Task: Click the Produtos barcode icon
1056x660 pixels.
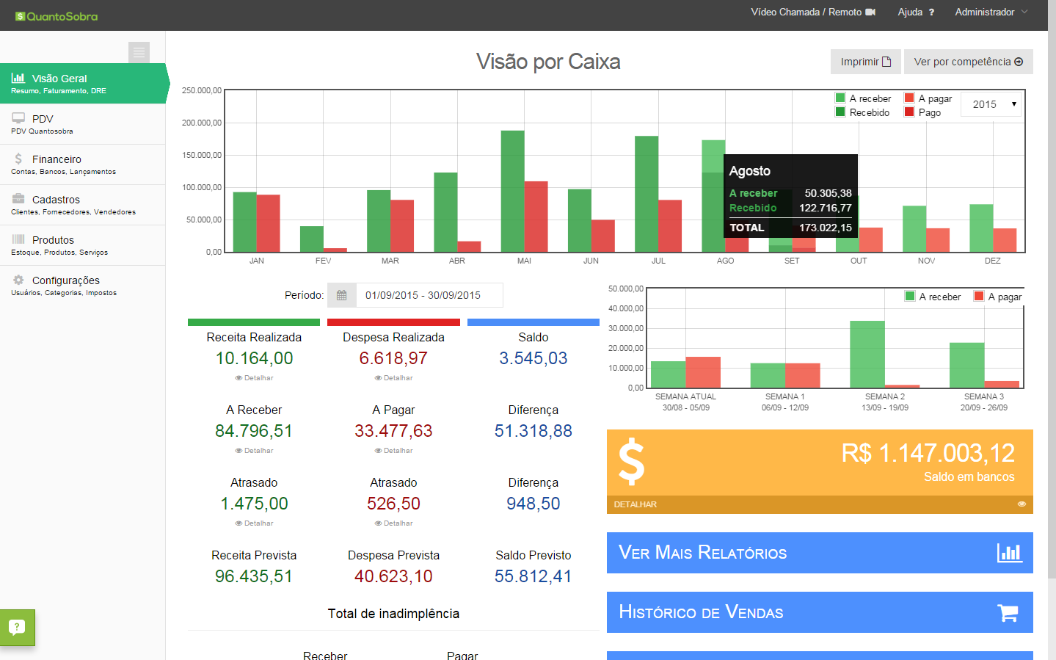Action: click(18, 239)
